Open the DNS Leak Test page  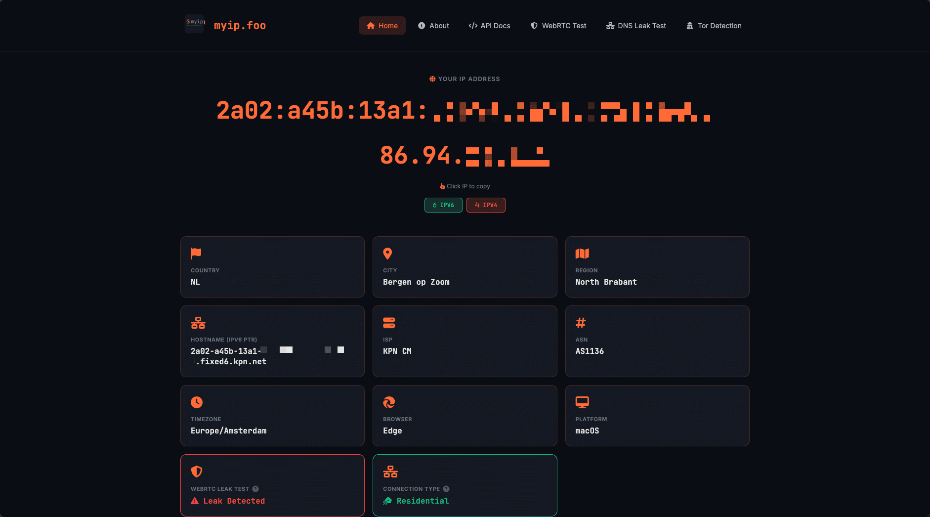point(636,26)
